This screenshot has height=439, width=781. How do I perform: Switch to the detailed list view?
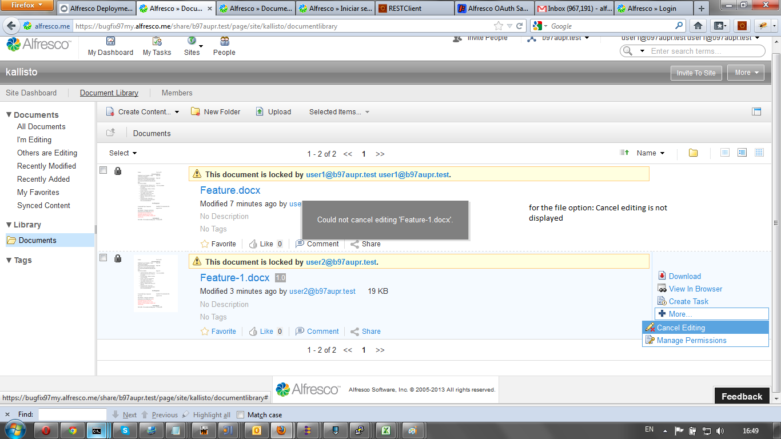click(742, 153)
